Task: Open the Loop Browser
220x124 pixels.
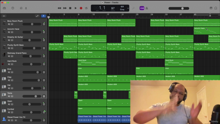Action: point(216,8)
